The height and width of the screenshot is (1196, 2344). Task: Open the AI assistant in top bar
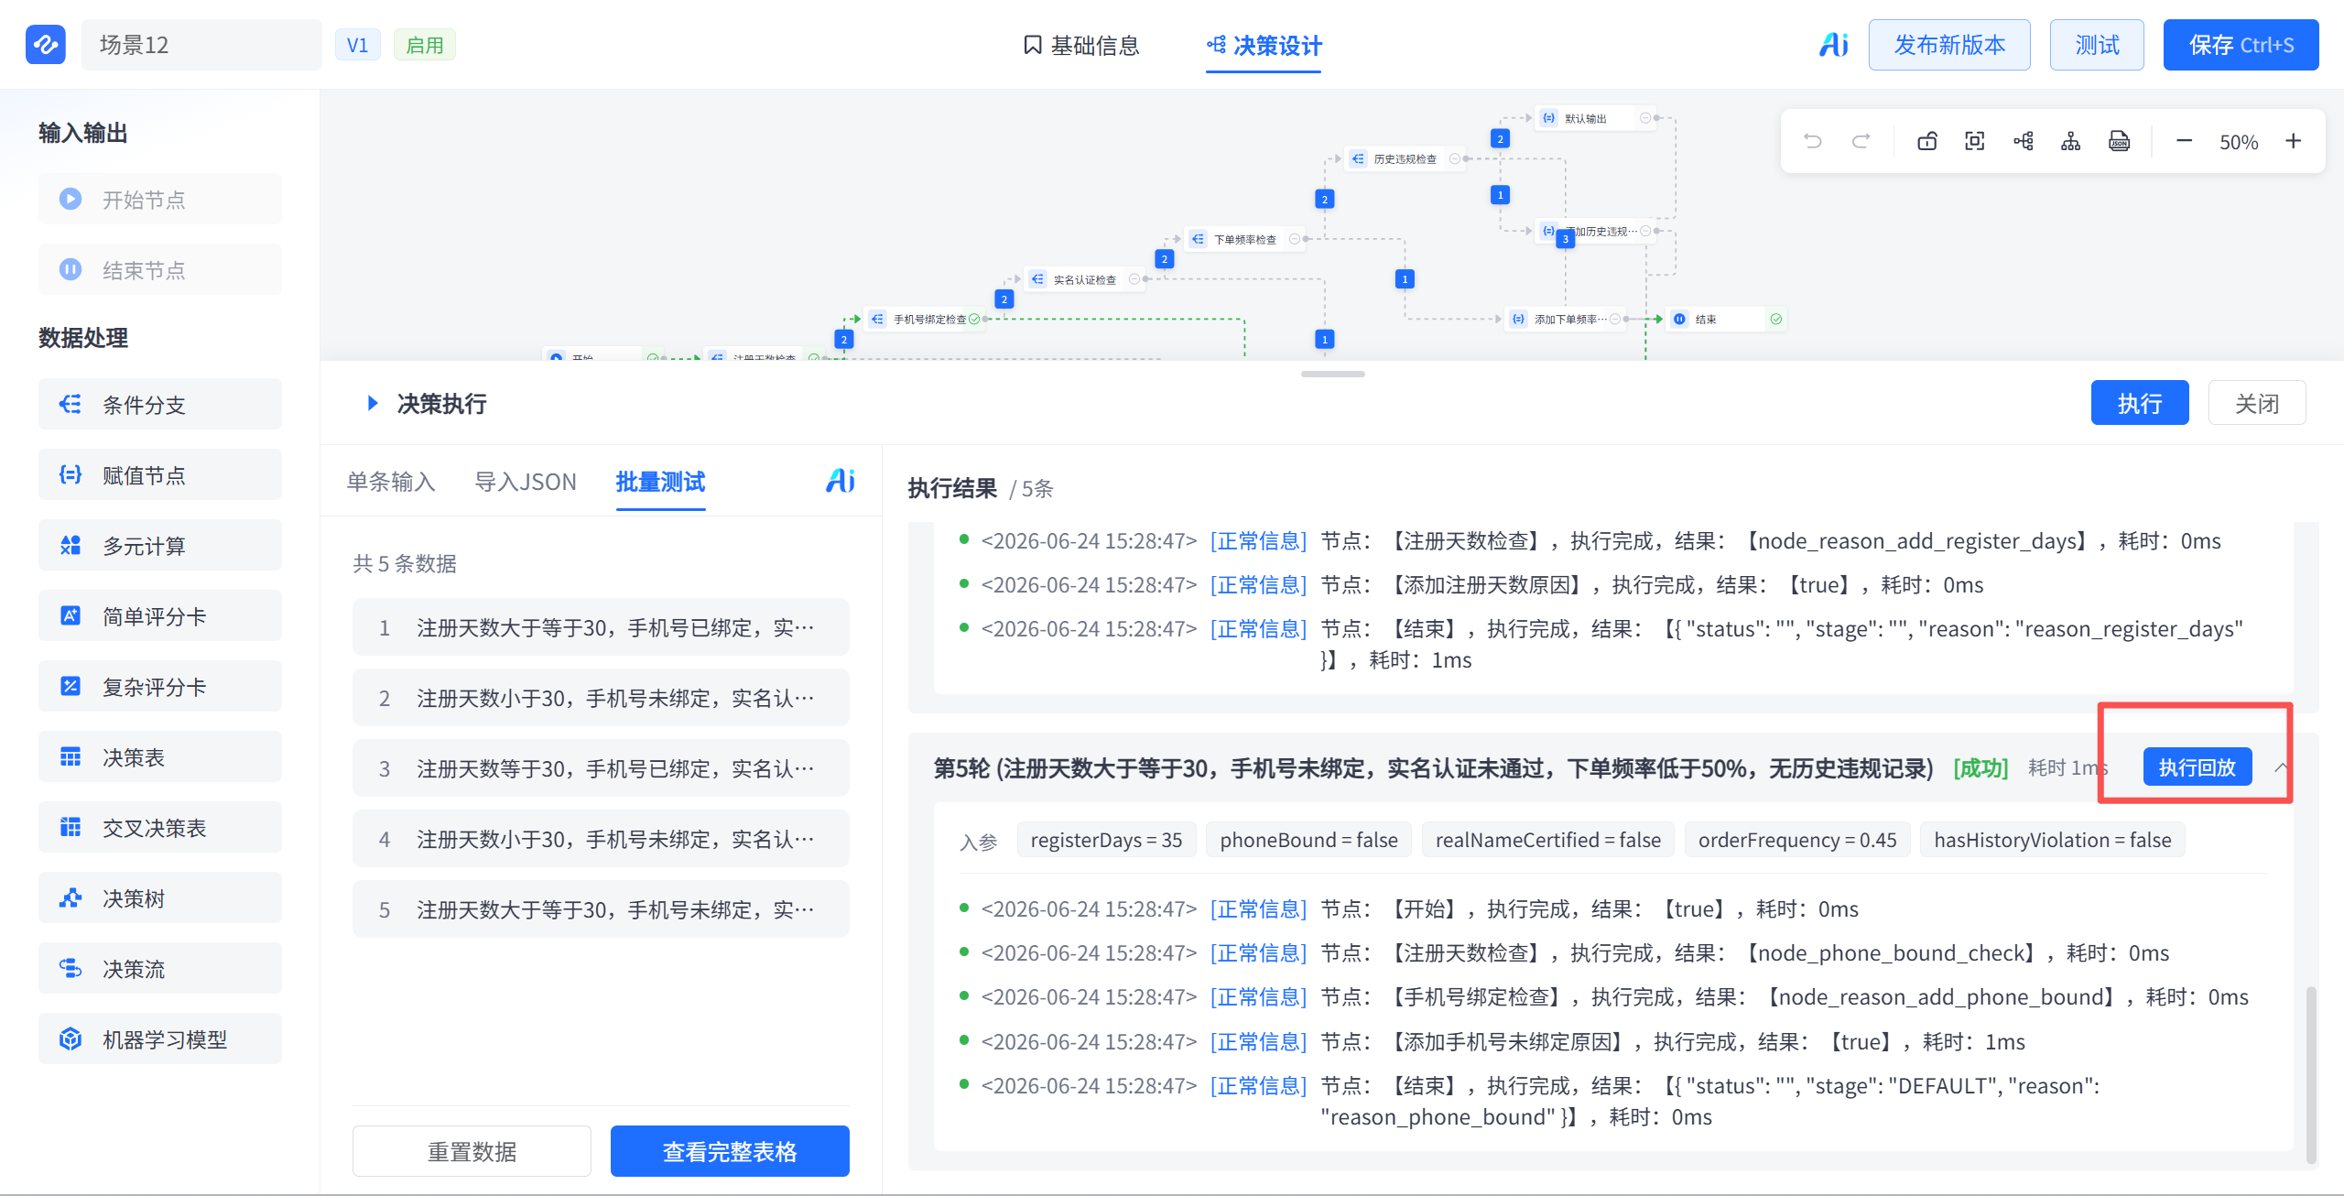coord(1833,44)
